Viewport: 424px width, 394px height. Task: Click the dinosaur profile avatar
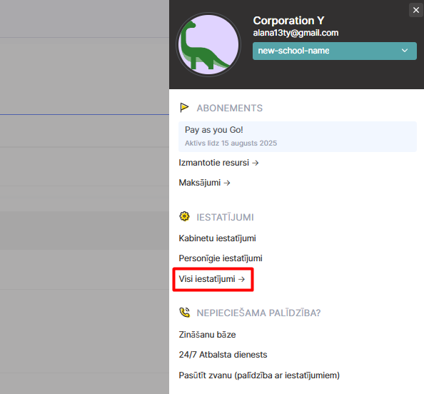pyautogui.click(x=208, y=45)
